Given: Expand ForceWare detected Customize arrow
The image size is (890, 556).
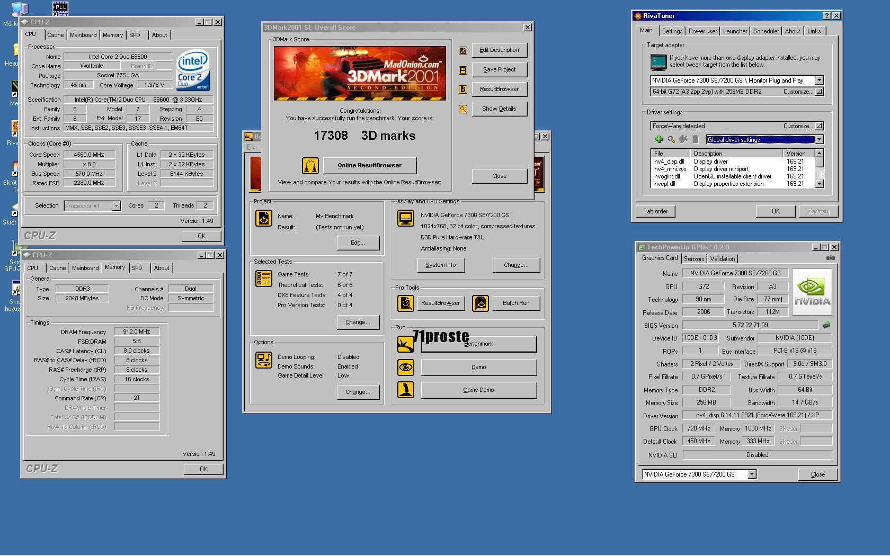Looking at the screenshot, I should (x=819, y=126).
